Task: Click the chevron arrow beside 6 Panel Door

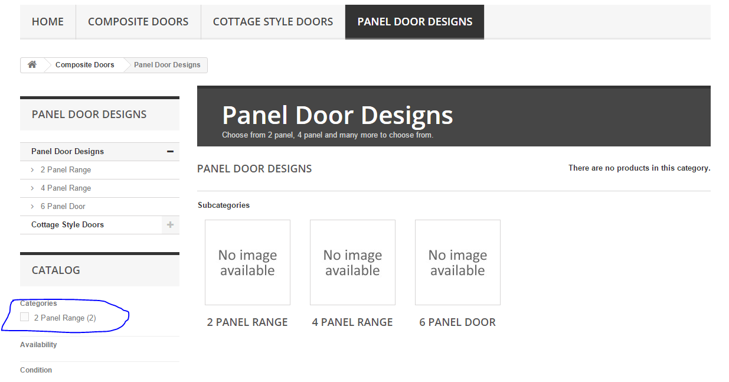Action: click(x=32, y=206)
